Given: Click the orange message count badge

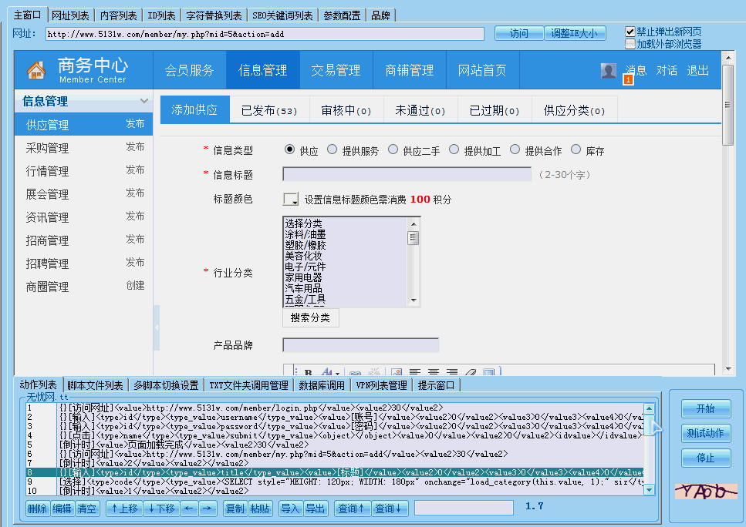Looking at the screenshot, I should click(x=628, y=80).
